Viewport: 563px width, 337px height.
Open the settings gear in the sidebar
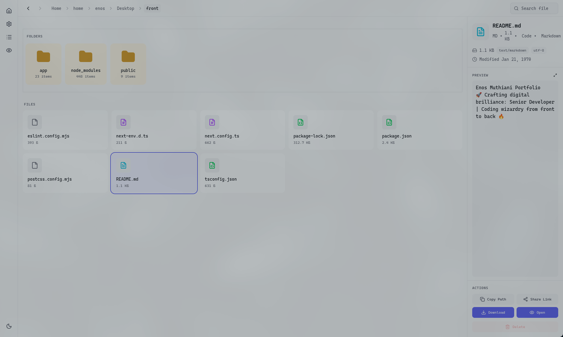(x=9, y=24)
